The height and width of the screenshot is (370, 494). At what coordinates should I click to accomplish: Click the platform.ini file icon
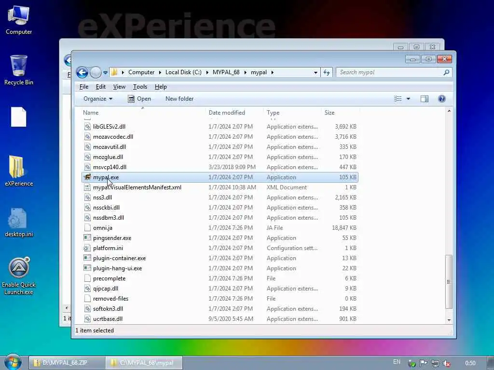[87, 248]
